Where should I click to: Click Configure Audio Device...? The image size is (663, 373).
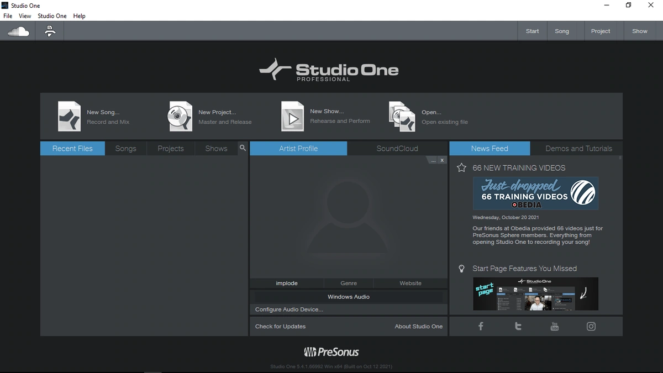(x=289, y=309)
